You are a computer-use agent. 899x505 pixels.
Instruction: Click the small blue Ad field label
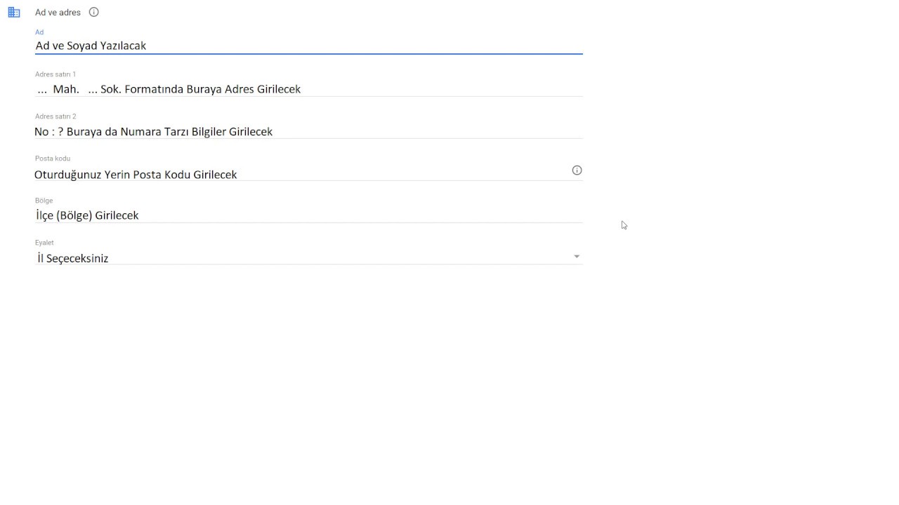[x=39, y=32]
